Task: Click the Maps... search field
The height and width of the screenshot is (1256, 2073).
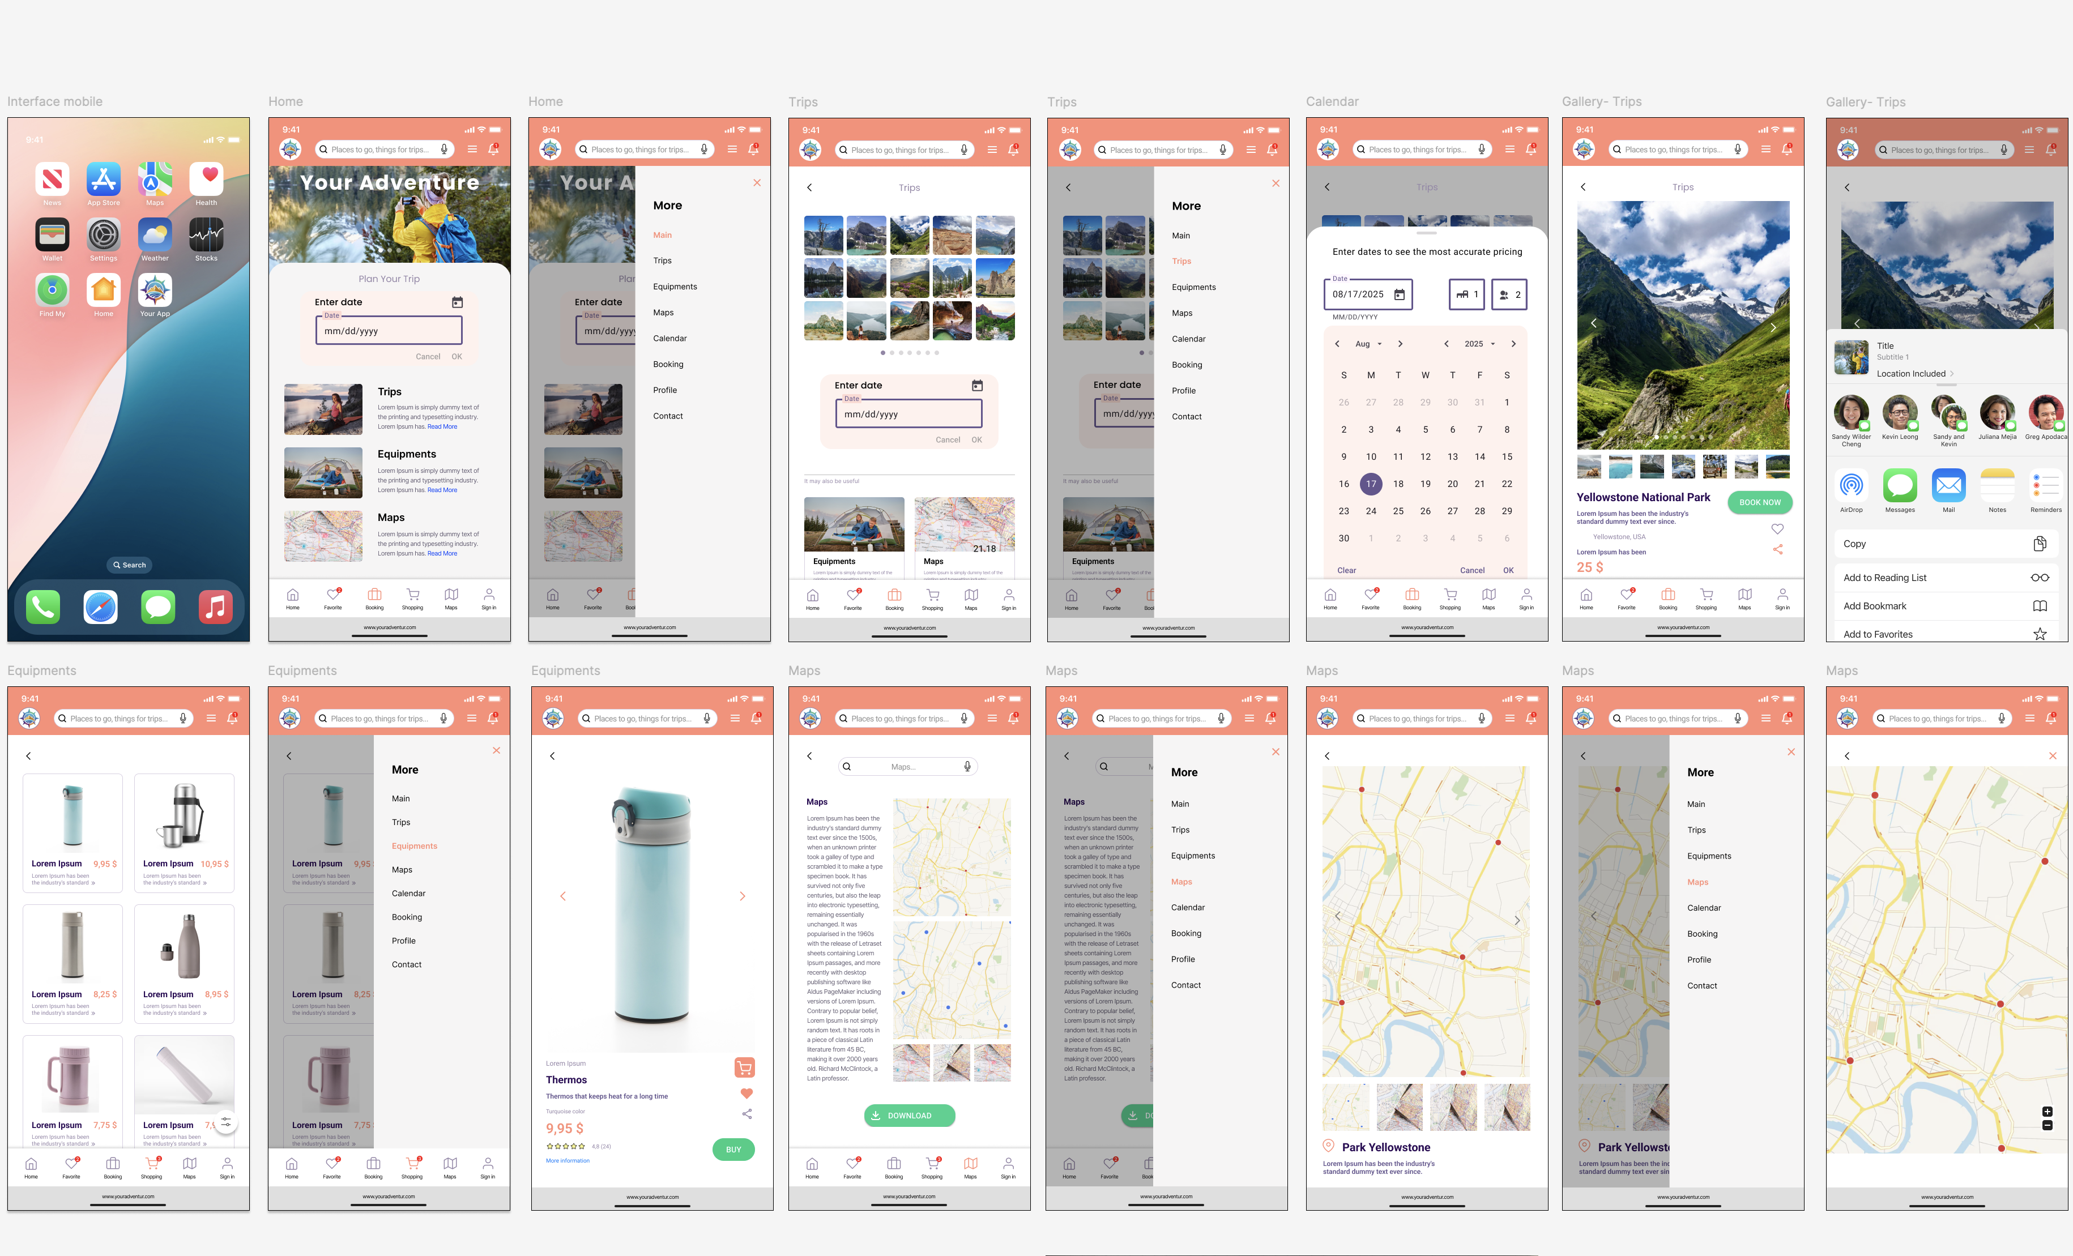Action: [x=908, y=766]
